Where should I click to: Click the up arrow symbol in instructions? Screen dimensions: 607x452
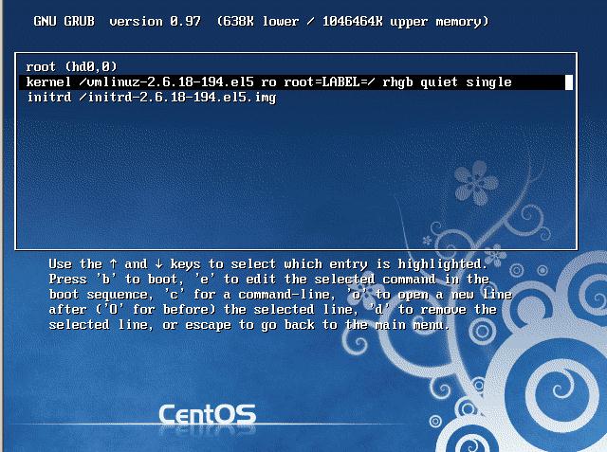pos(113,264)
